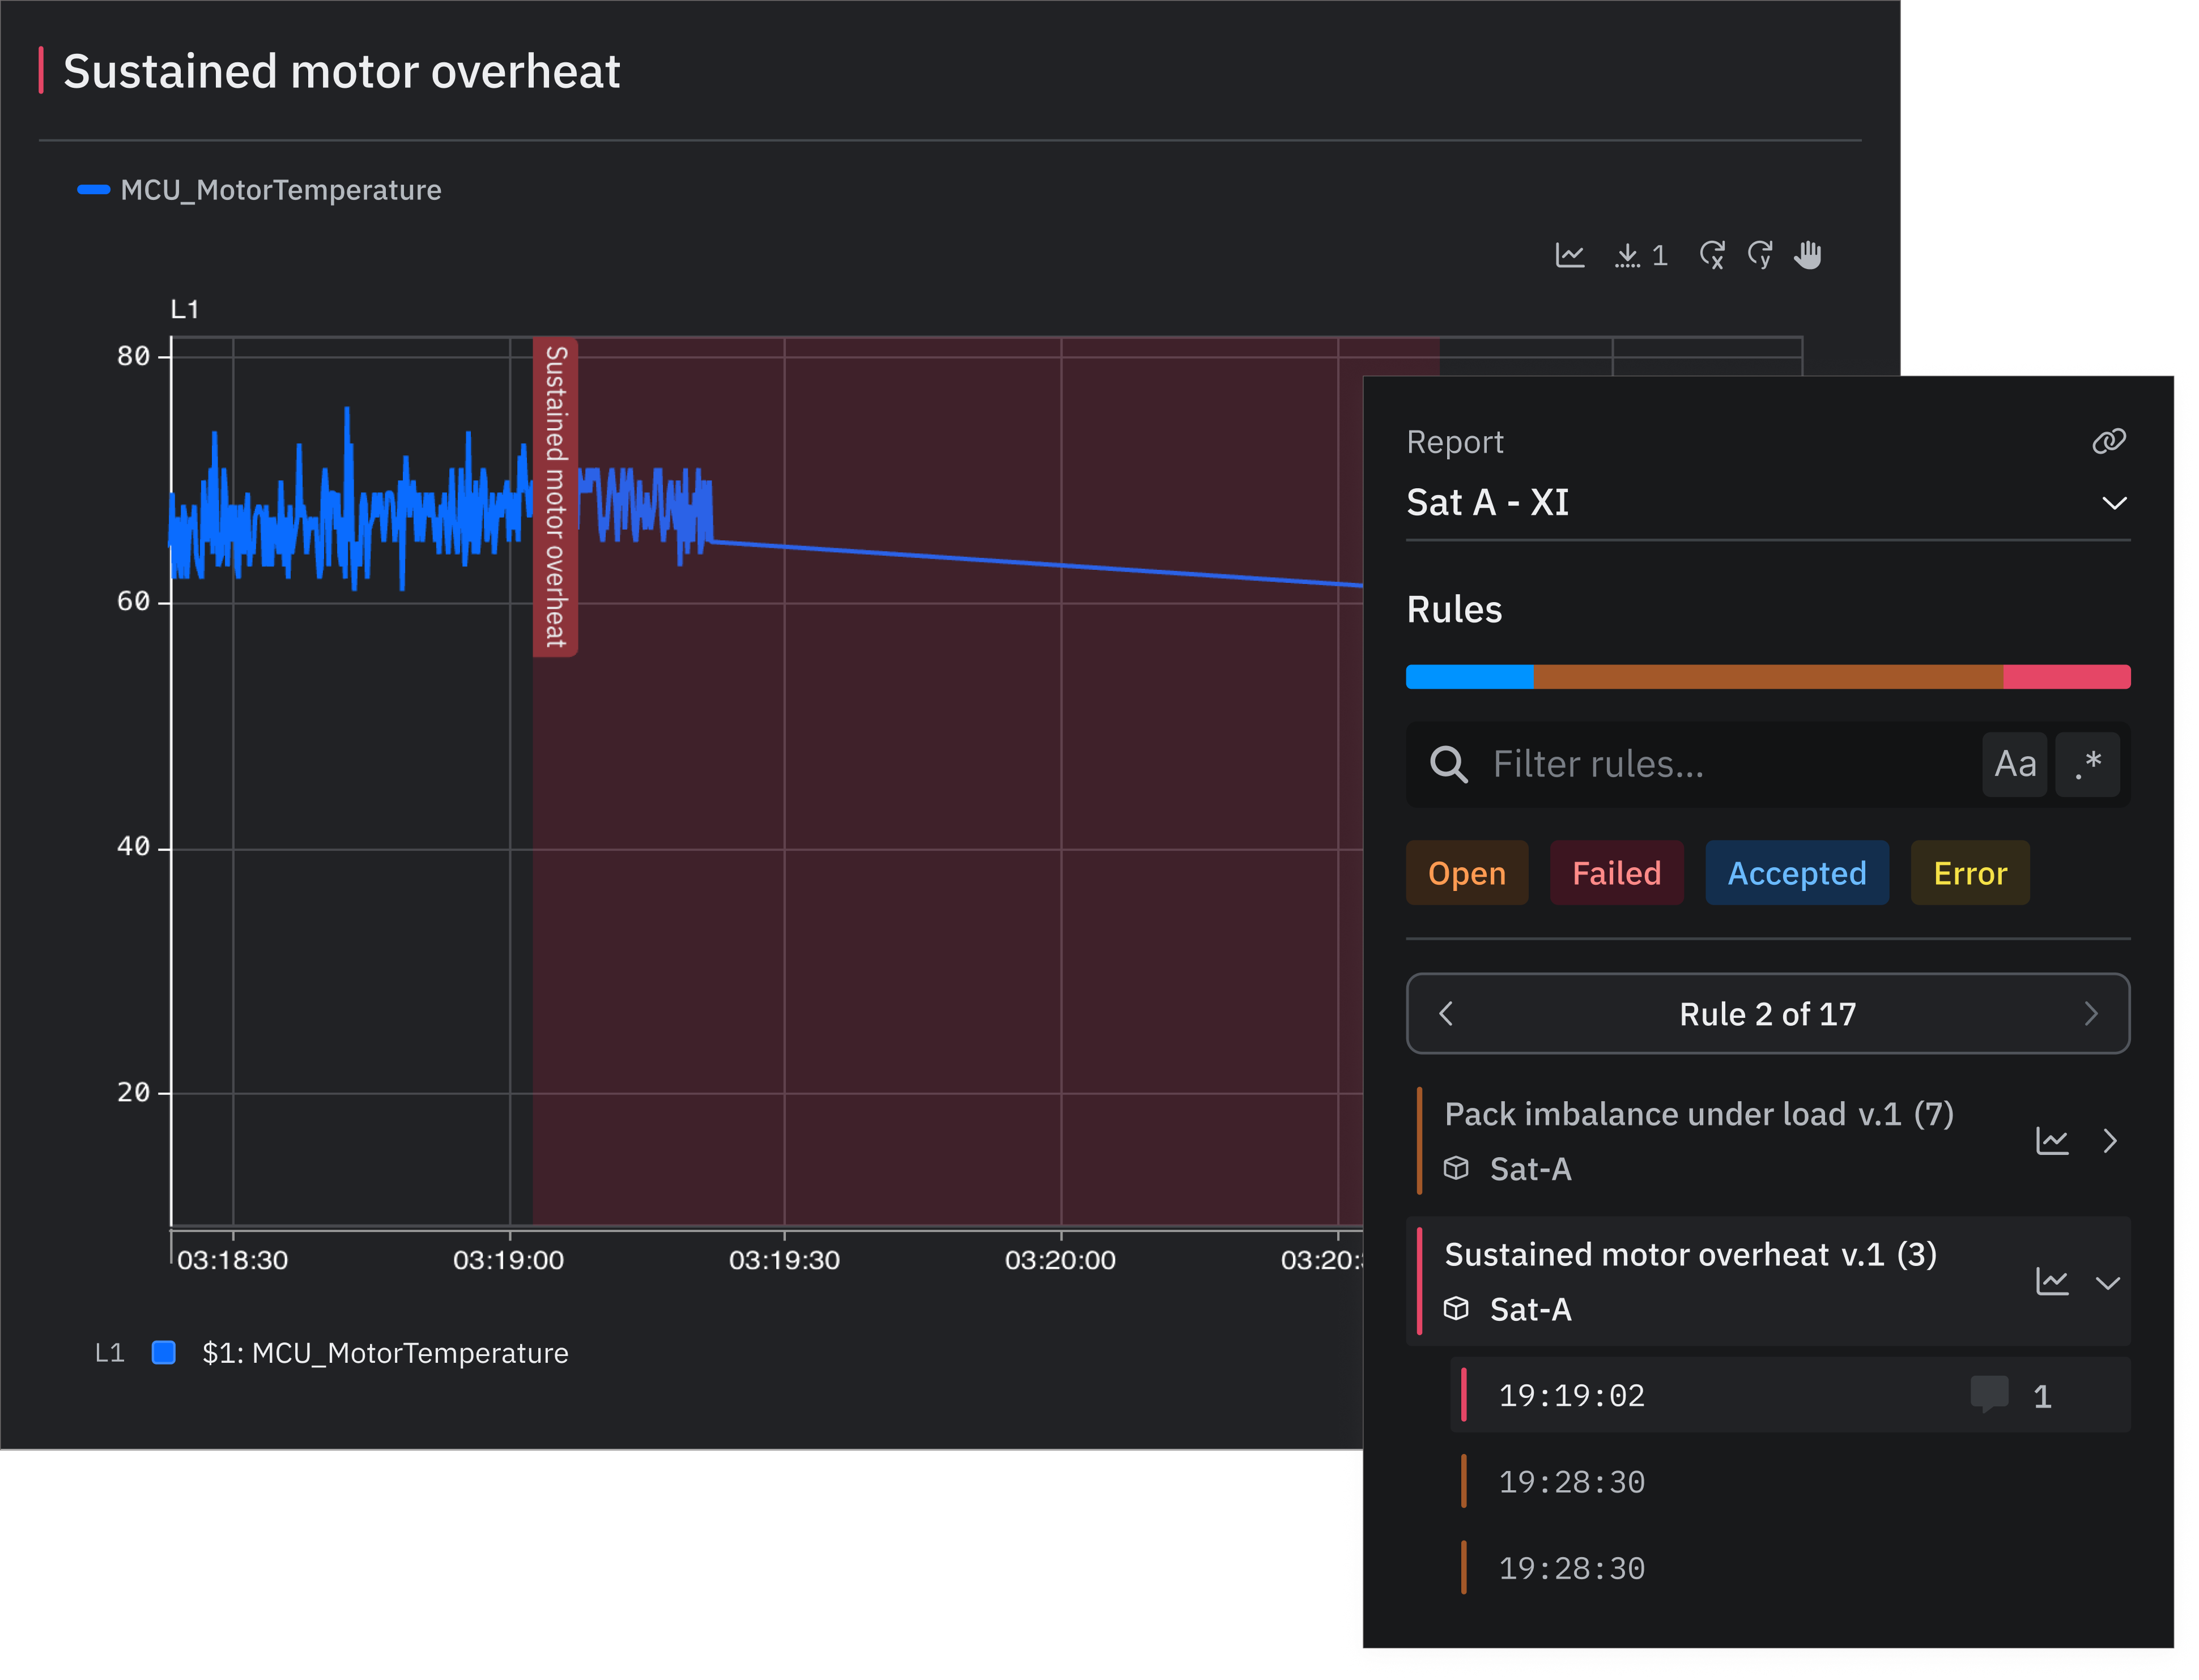Screen dimensions: 2199x1680
Task: Click the cube asset icon for Sustained motor overheat
Action: [x=1456, y=1308]
